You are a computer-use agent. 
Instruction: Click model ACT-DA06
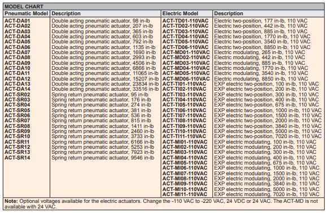[x=18, y=47]
